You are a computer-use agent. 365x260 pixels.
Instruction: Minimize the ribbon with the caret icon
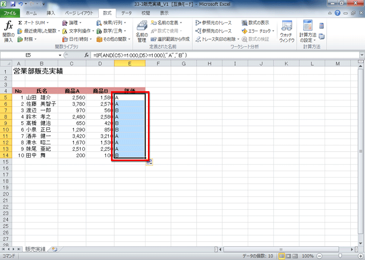tap(330, 13)
